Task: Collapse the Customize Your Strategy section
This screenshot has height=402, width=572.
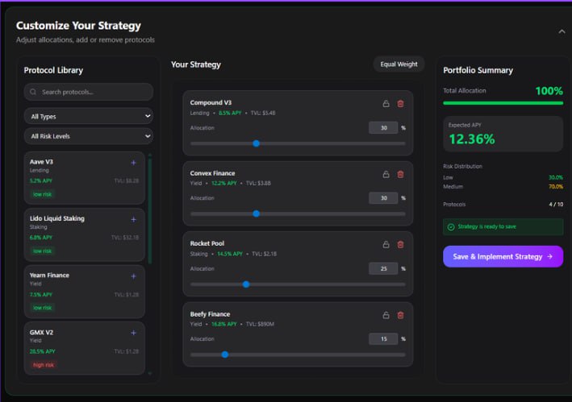Action: 562,31
